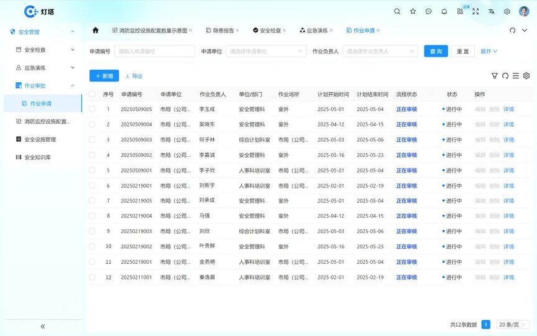Open 安全知识库 in the sidebar

coord(37,157)
